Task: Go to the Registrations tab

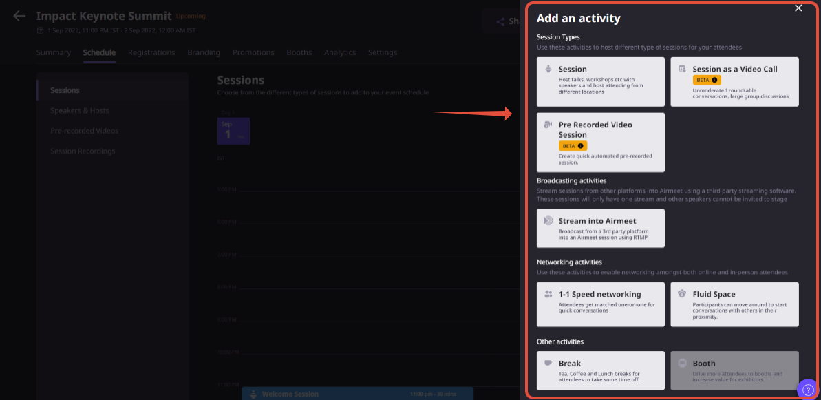Action: (151, 52)
